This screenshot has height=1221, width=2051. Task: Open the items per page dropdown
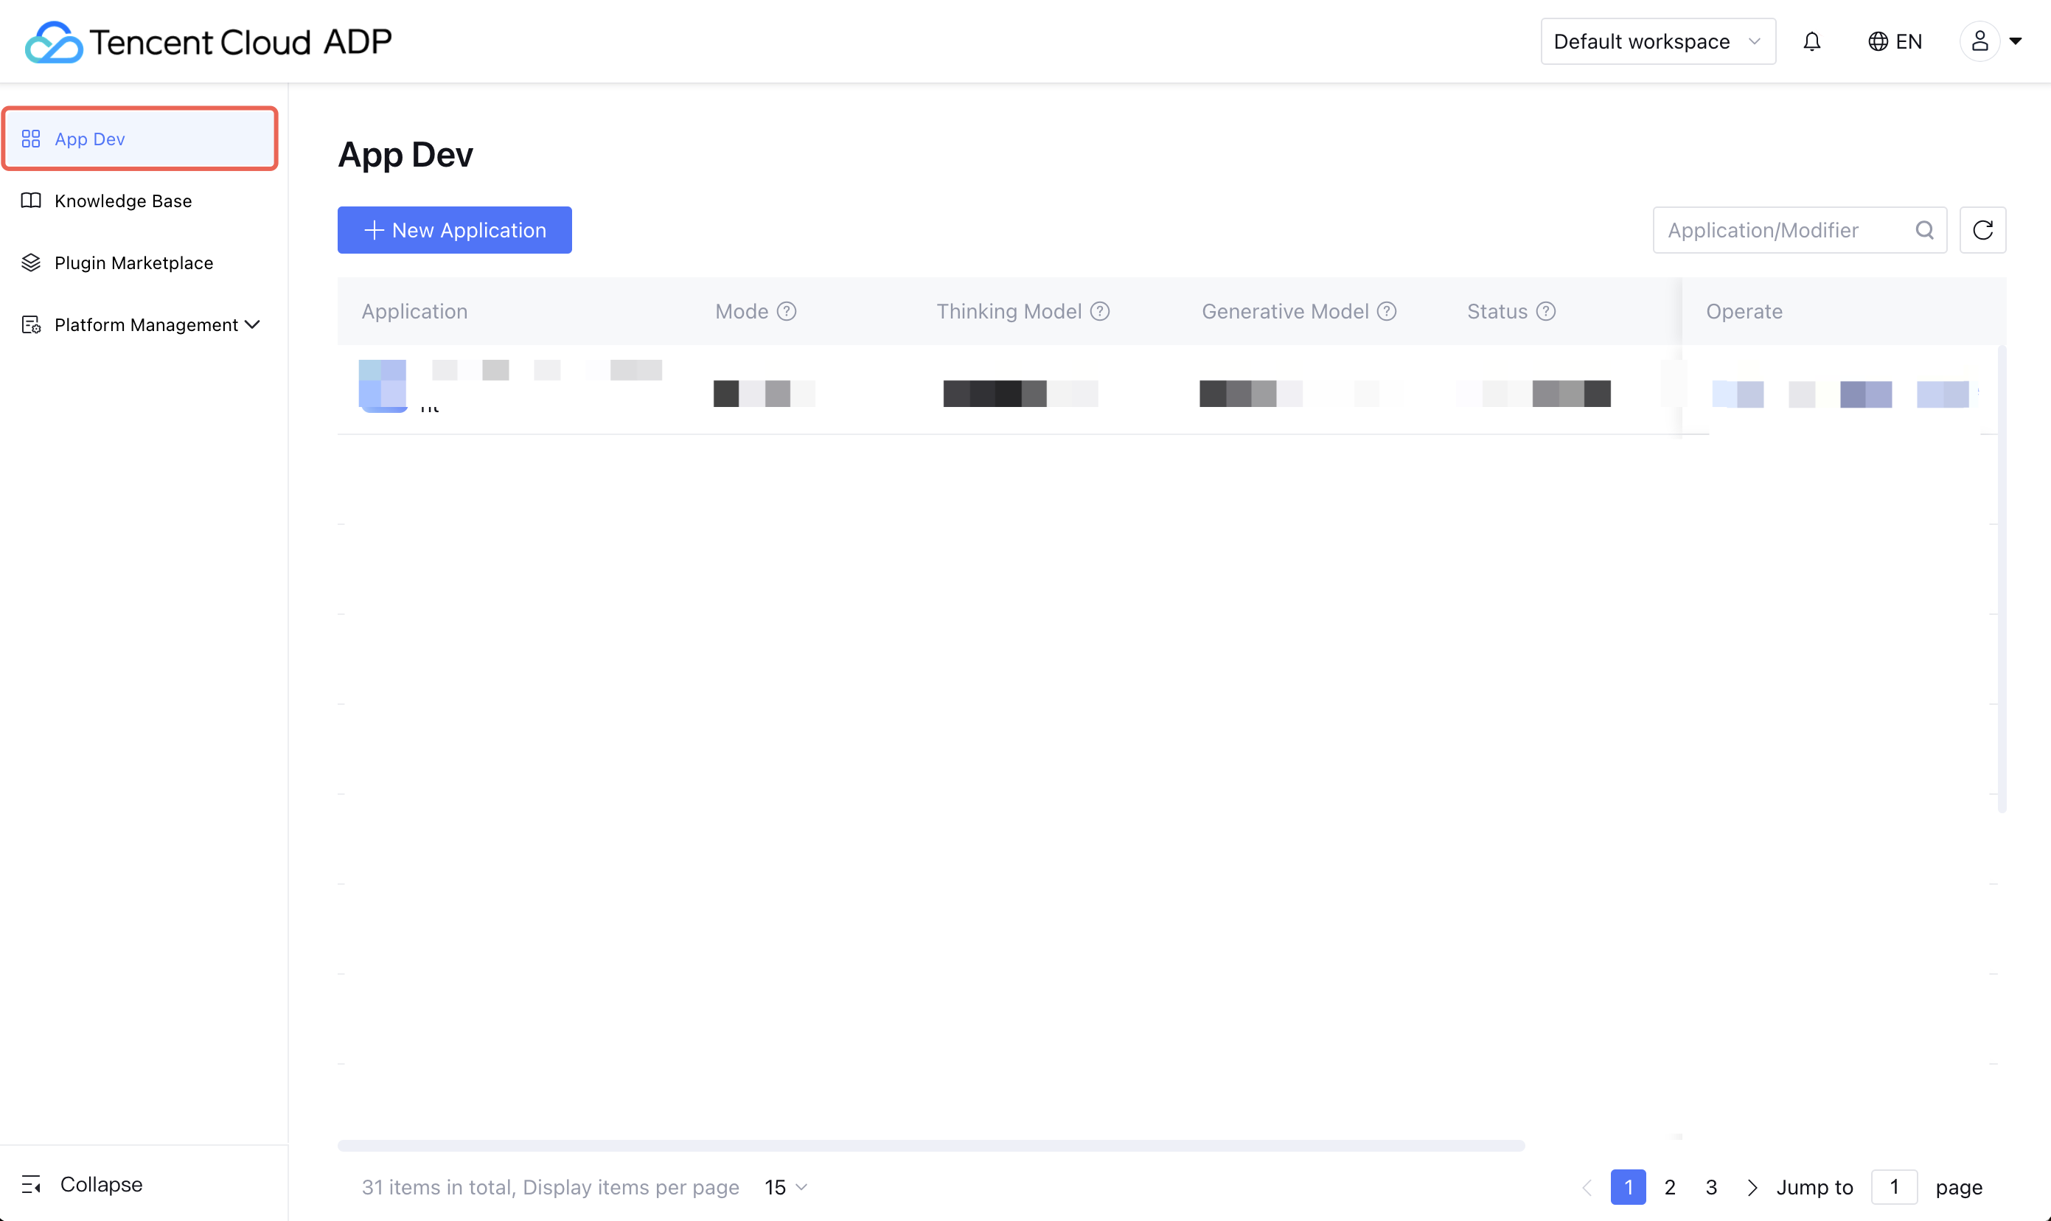pos(786,1186)
